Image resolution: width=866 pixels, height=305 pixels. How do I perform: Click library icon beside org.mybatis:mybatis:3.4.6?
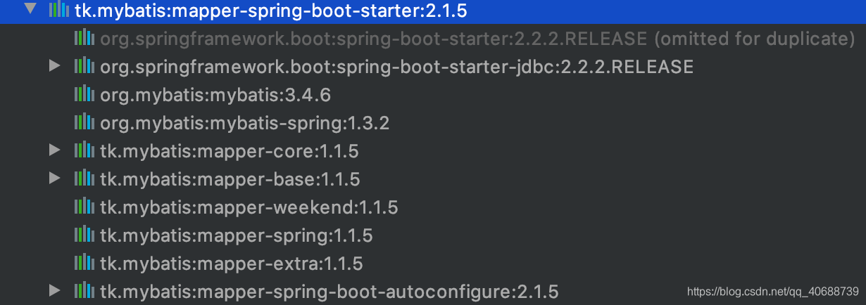click(x=84, y=94)
